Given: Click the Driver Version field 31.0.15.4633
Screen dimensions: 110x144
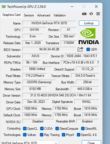Looking at the screenshot, I should tap(60, 95).
